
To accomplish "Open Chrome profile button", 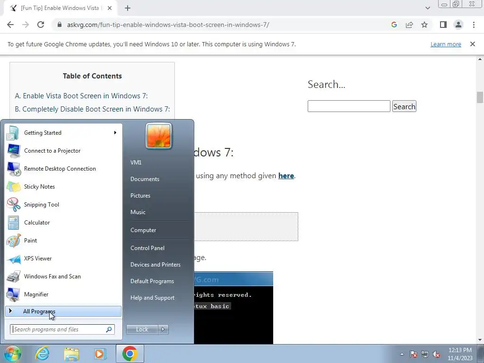I will tap(458, 25).
